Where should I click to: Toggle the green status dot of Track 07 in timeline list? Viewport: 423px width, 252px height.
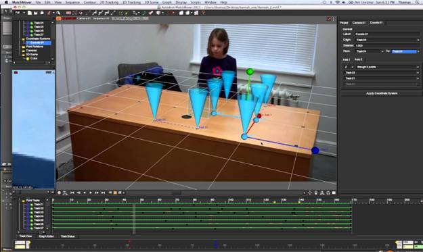(x=32, y=228)
